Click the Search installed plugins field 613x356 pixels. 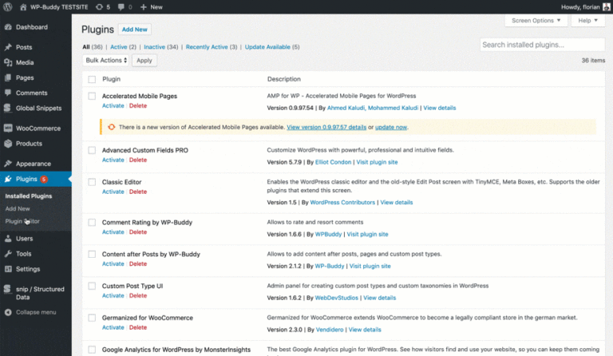[542, 45]
